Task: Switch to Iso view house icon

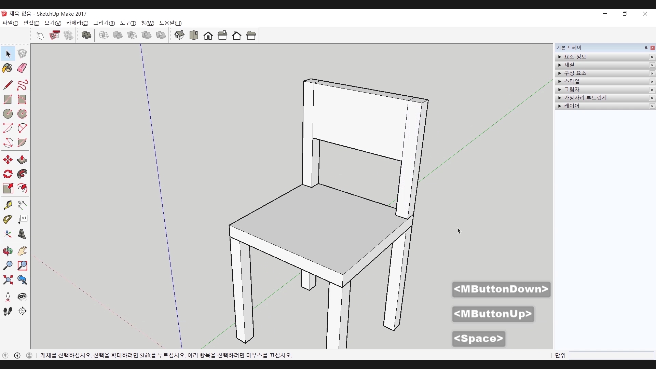Action: tap(179, 35)
